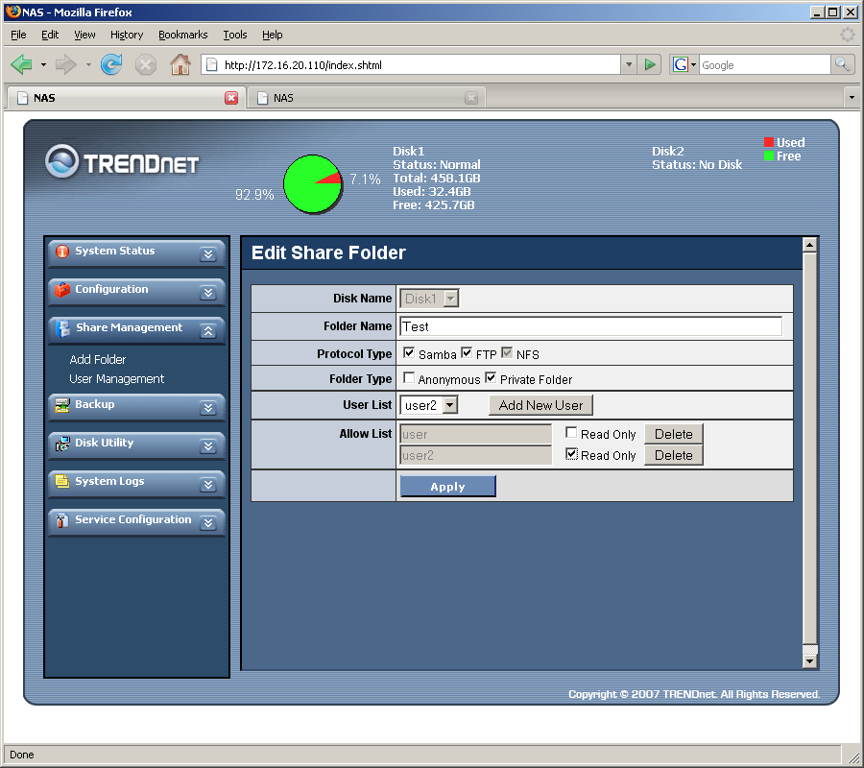Open the User Management link
Image resolution: width=864 pixels, height=768 pixels.
(116, 379)
